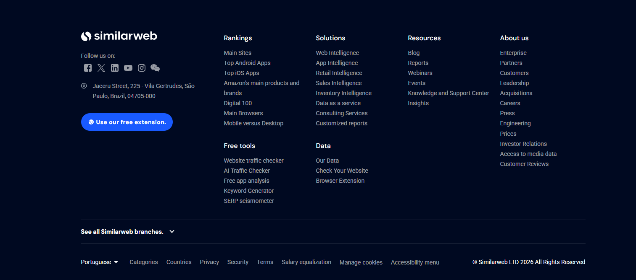The width and height of the screenshot is (636, 280).
Task: Visit the Digital 100 link
Action: 238,103
